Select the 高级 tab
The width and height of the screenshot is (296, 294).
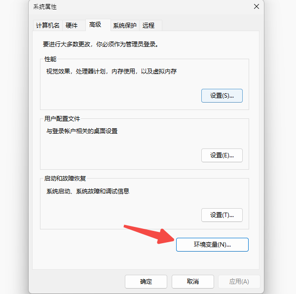pos(95,25)
